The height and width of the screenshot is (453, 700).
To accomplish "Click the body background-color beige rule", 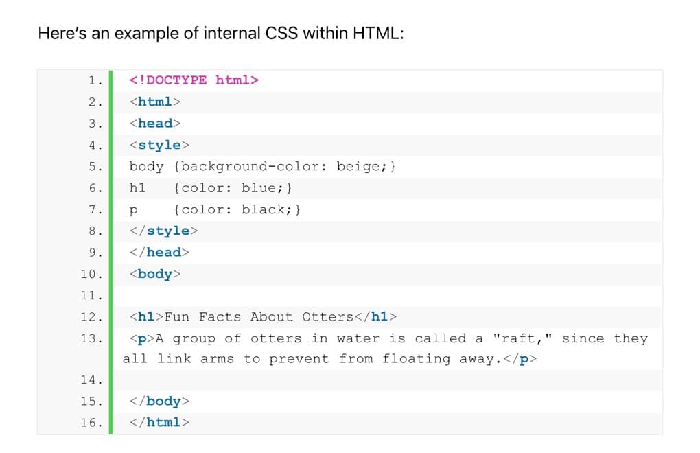I will click(x=263, y=166).
